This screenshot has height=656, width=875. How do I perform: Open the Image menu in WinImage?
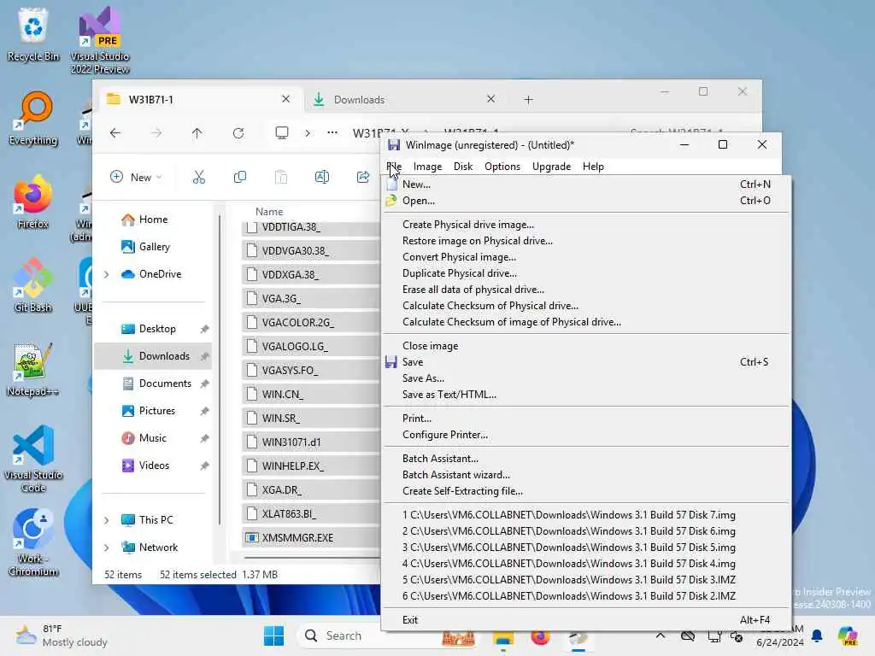coord(427,167)
